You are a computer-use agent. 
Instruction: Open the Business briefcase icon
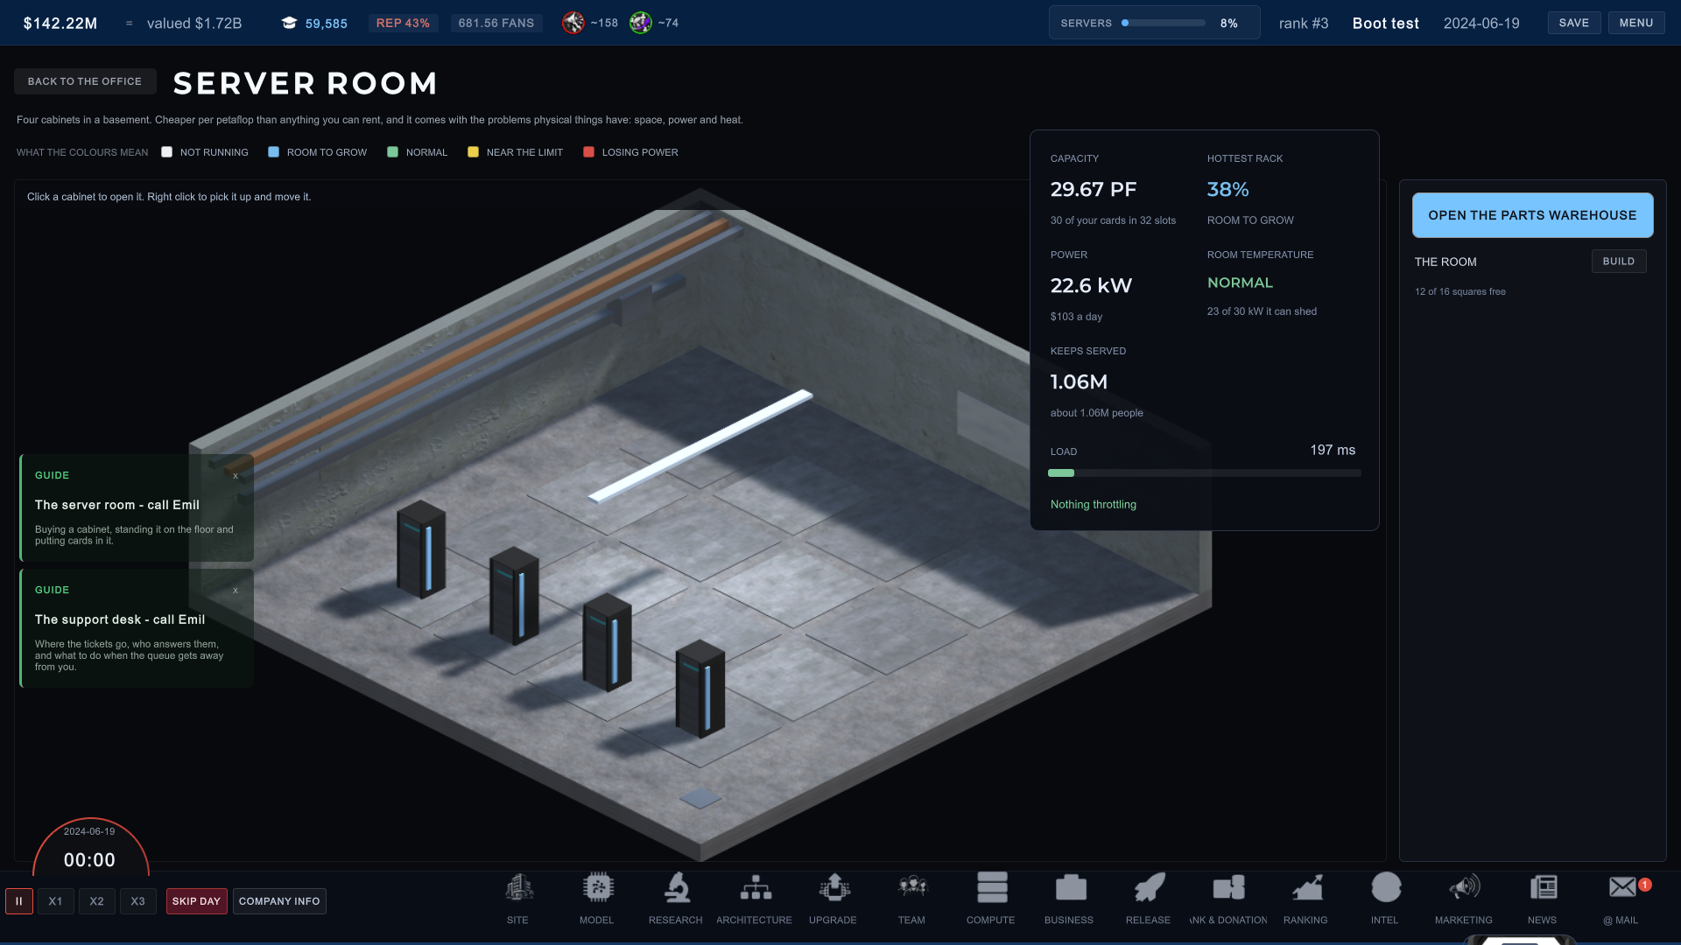(x=1070, y=888)
